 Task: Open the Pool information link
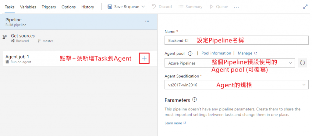[216, 53]
